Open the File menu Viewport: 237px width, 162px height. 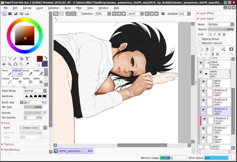pyautogui.click(x=6, y=8)
